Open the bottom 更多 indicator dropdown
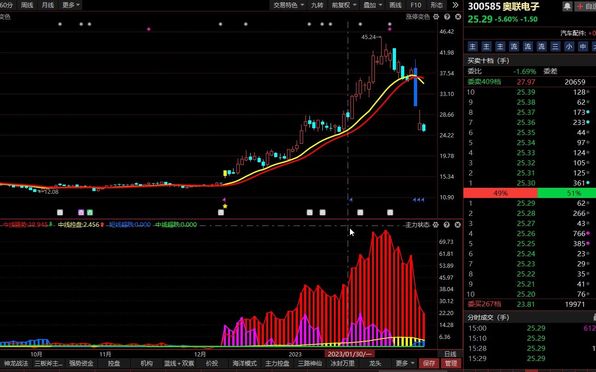596x372 pixels. tap(405, 363)
